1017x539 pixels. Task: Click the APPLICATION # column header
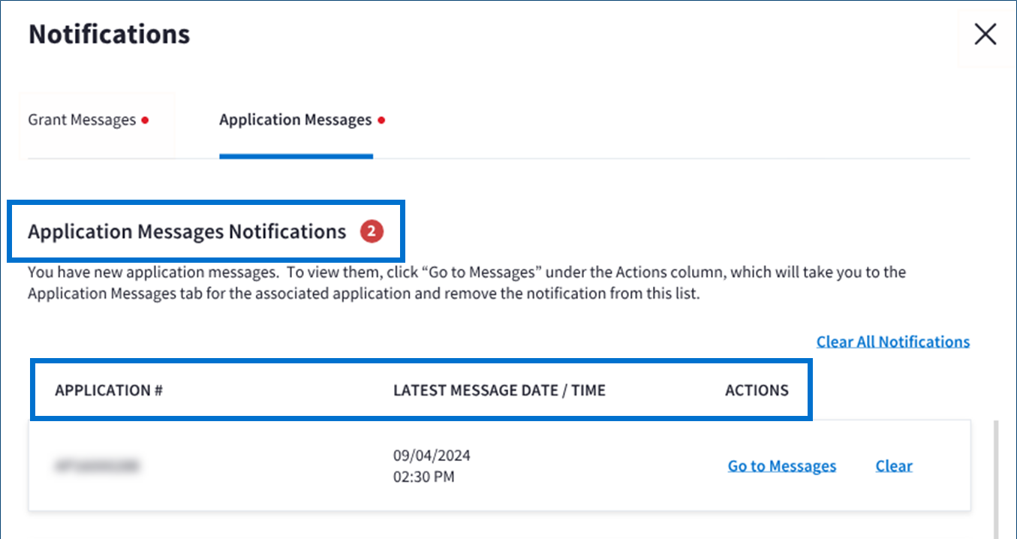[x=109, y=390]
